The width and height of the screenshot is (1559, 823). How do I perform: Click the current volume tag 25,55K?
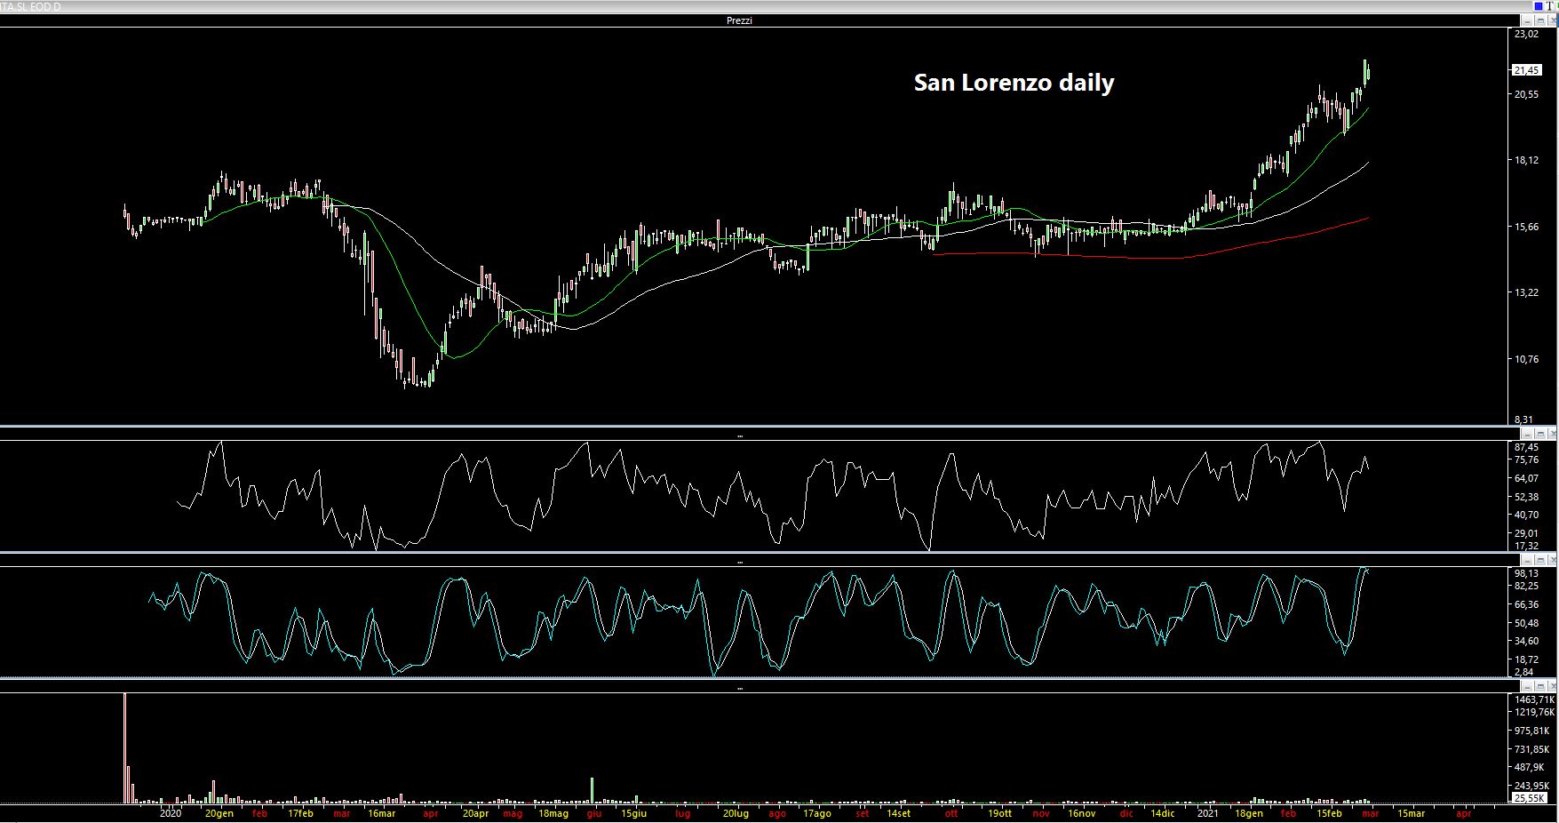click(1529, 798)
